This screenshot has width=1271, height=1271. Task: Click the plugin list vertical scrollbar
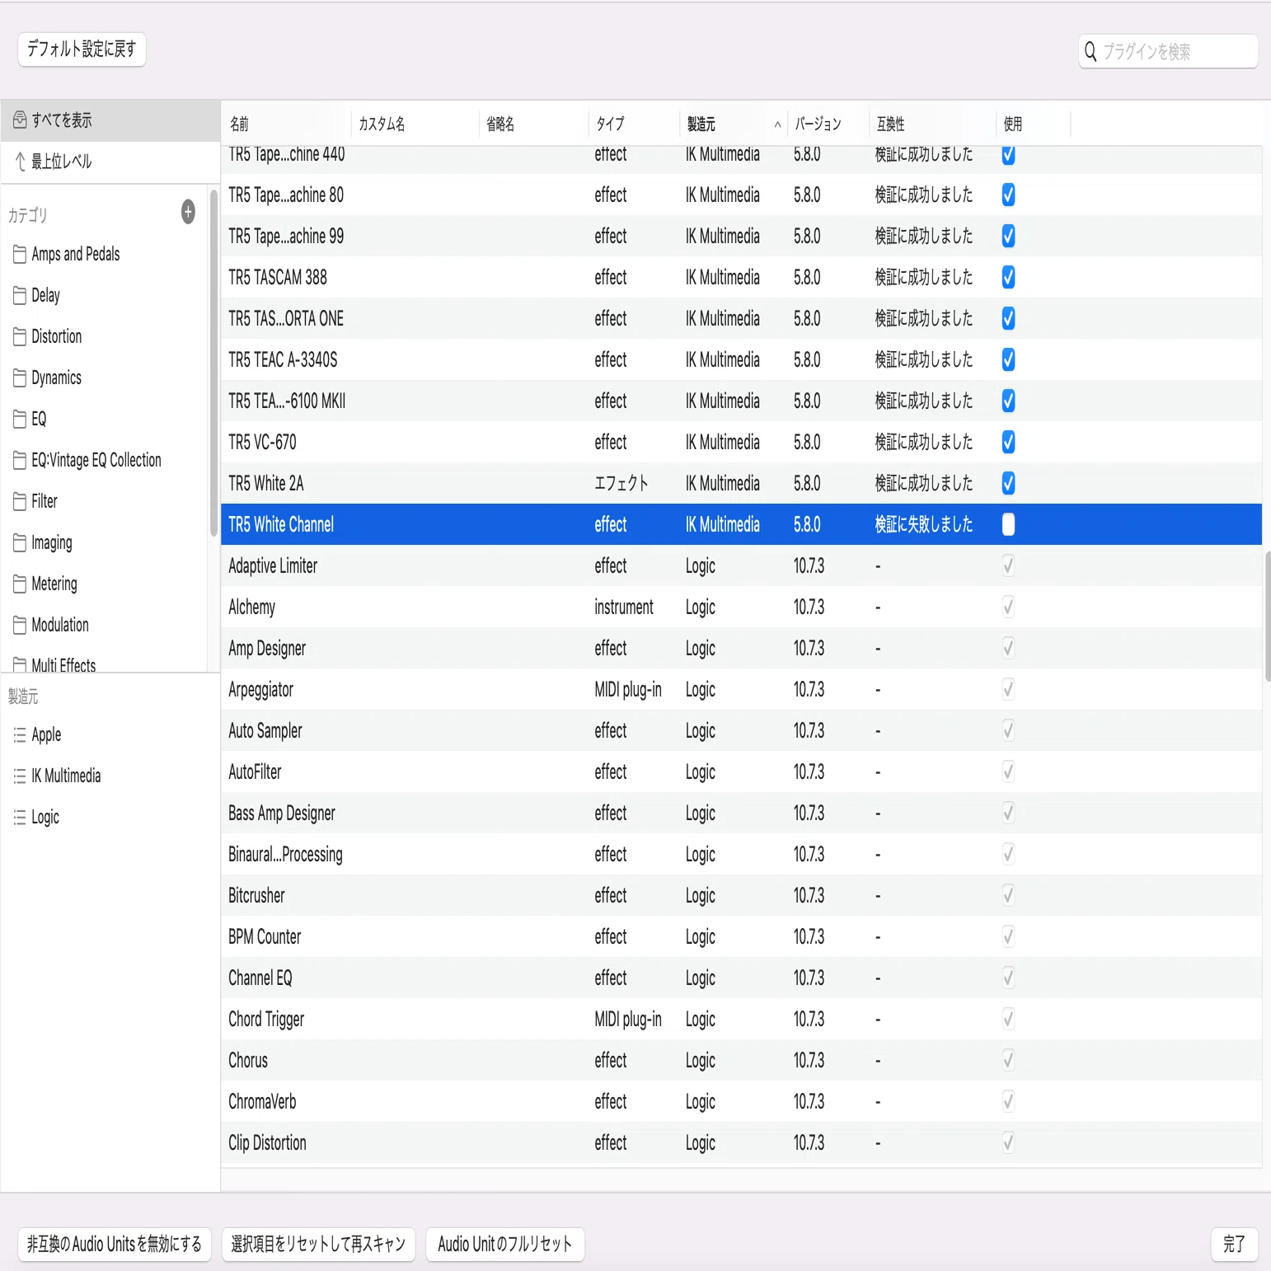click(1268, 617)
